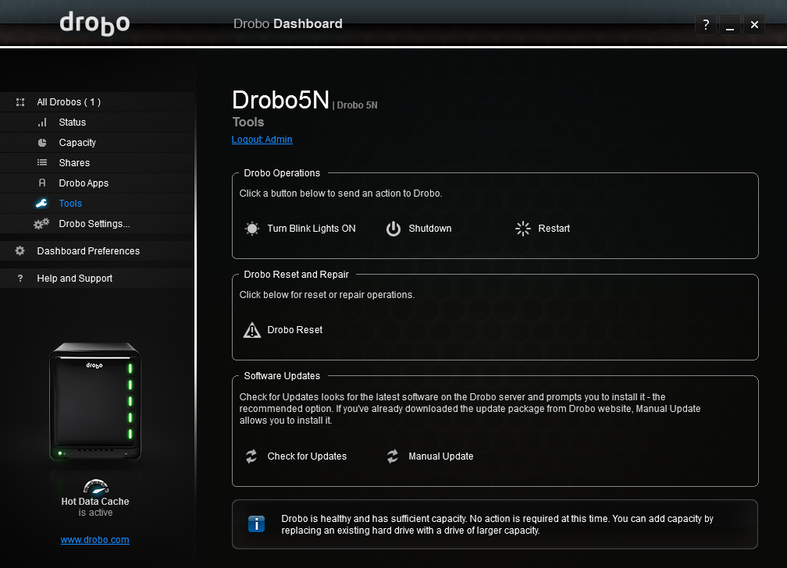Click the Drobo Reset warning triangle icon
This screenshot has width=787, height=568.
[x=252, y=330]
